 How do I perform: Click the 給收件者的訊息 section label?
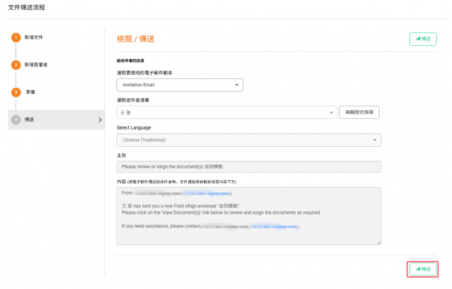[x=130, y=60]
